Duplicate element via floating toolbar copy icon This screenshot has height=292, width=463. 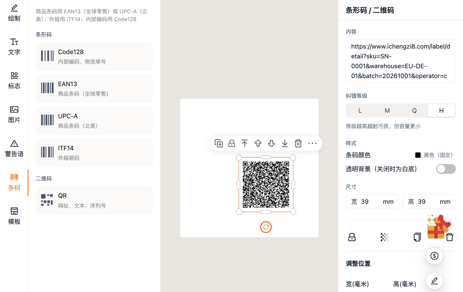pos(219,143)
